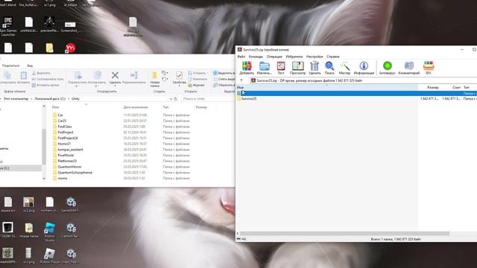Open the Roblox Player desktop icon
This screenshot has width=477, height=268.
point(49,255)
